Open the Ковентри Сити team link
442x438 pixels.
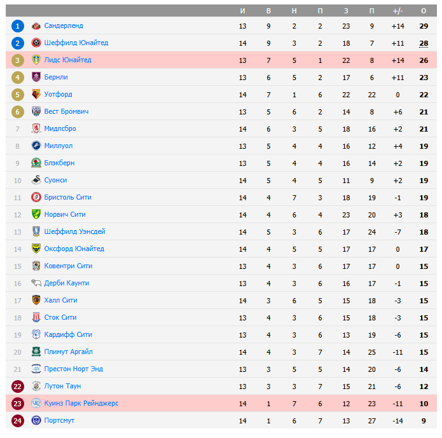click(68, 266)
